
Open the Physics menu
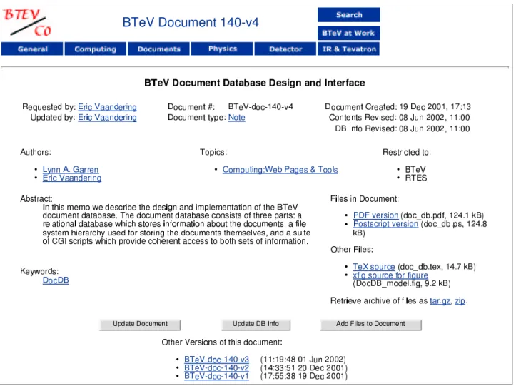[x=223, y=49]
